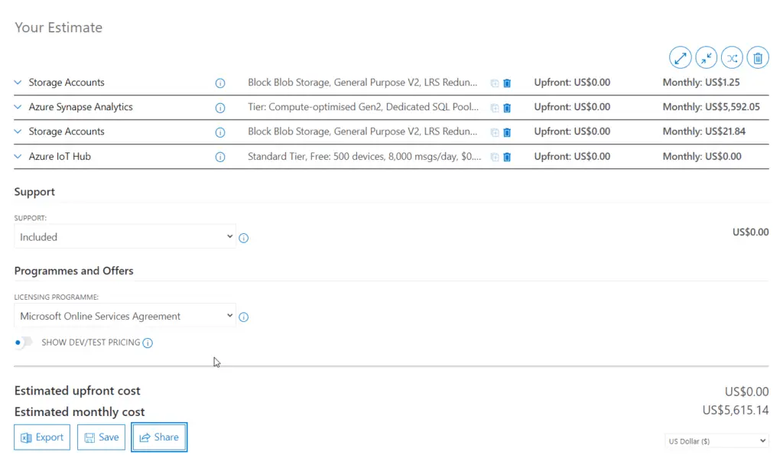Open the Support dropdown showing Included
Image resolution: width=783 pixels, height=455 pixels.
pos(124,237)
